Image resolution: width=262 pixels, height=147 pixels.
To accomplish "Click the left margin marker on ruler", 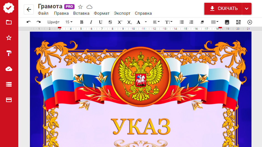I will 60,28.
